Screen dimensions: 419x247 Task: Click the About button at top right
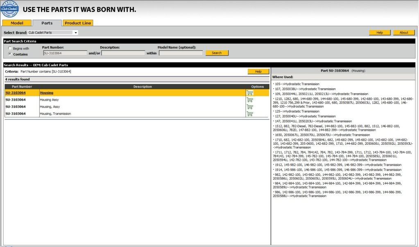(403, 33)
